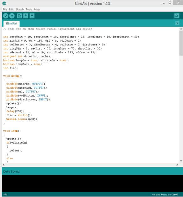Select the BlindAid sketch tab

[x=11, y=24]
